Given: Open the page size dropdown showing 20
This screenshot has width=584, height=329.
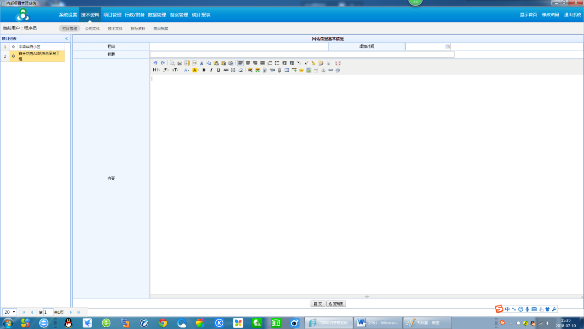Looking at the screenshot, I should tap(10, 312).
